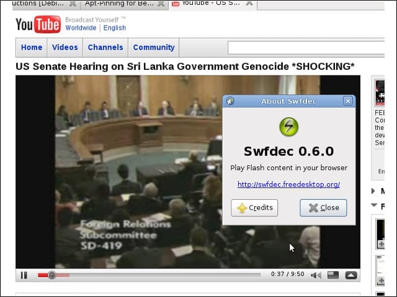The image size is (397, 297).
Task: Mute audio using the speaker icon
Action: pos(316,275)
